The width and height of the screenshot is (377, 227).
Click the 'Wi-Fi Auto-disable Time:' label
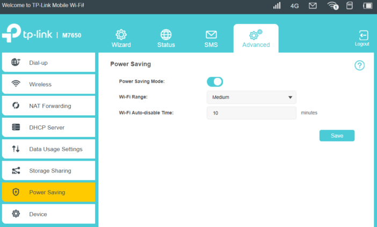pyautogui.click(x=146, y=112)
